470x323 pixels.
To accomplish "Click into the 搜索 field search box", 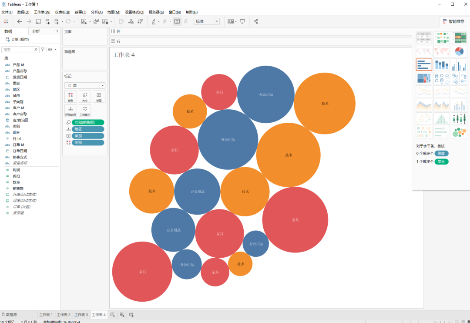I will pos(20,50).
